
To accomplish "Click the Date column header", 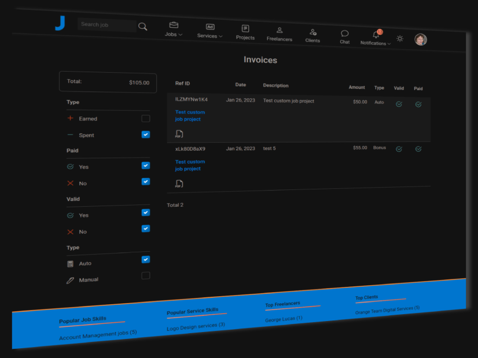I will pos(241,84).
